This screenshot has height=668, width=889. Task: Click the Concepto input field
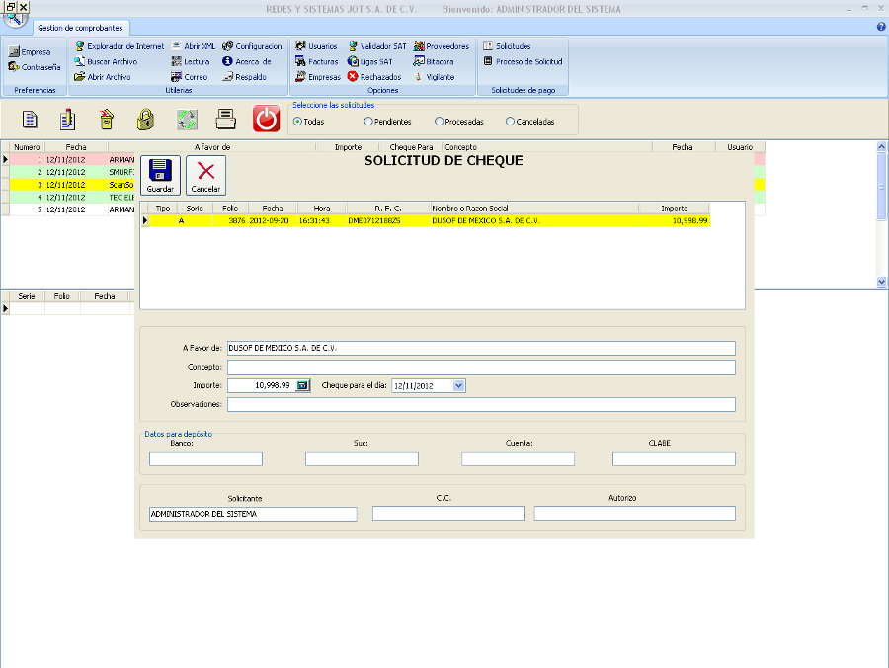[481, 367]
